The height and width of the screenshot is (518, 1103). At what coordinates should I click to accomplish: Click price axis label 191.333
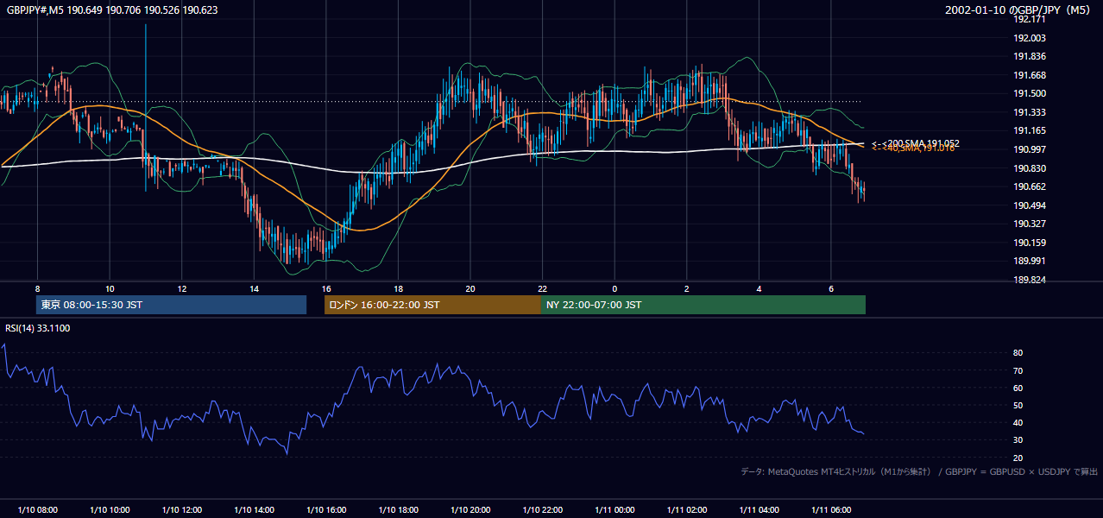(x=1030, y=112)
